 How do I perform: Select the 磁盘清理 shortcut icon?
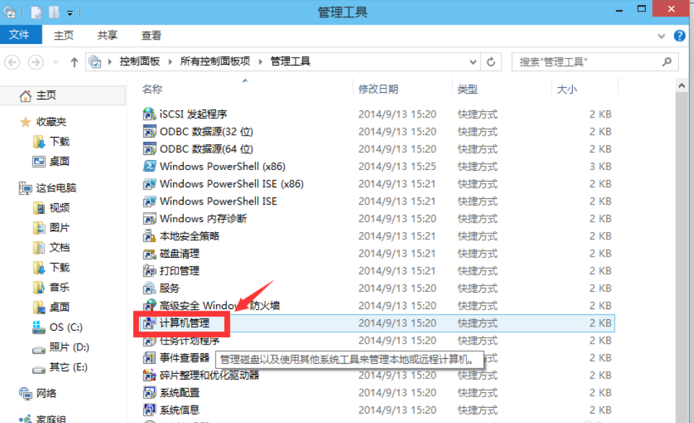tap(150, 253)
